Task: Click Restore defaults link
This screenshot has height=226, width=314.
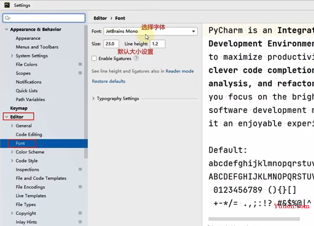Action: coord(108,81)
